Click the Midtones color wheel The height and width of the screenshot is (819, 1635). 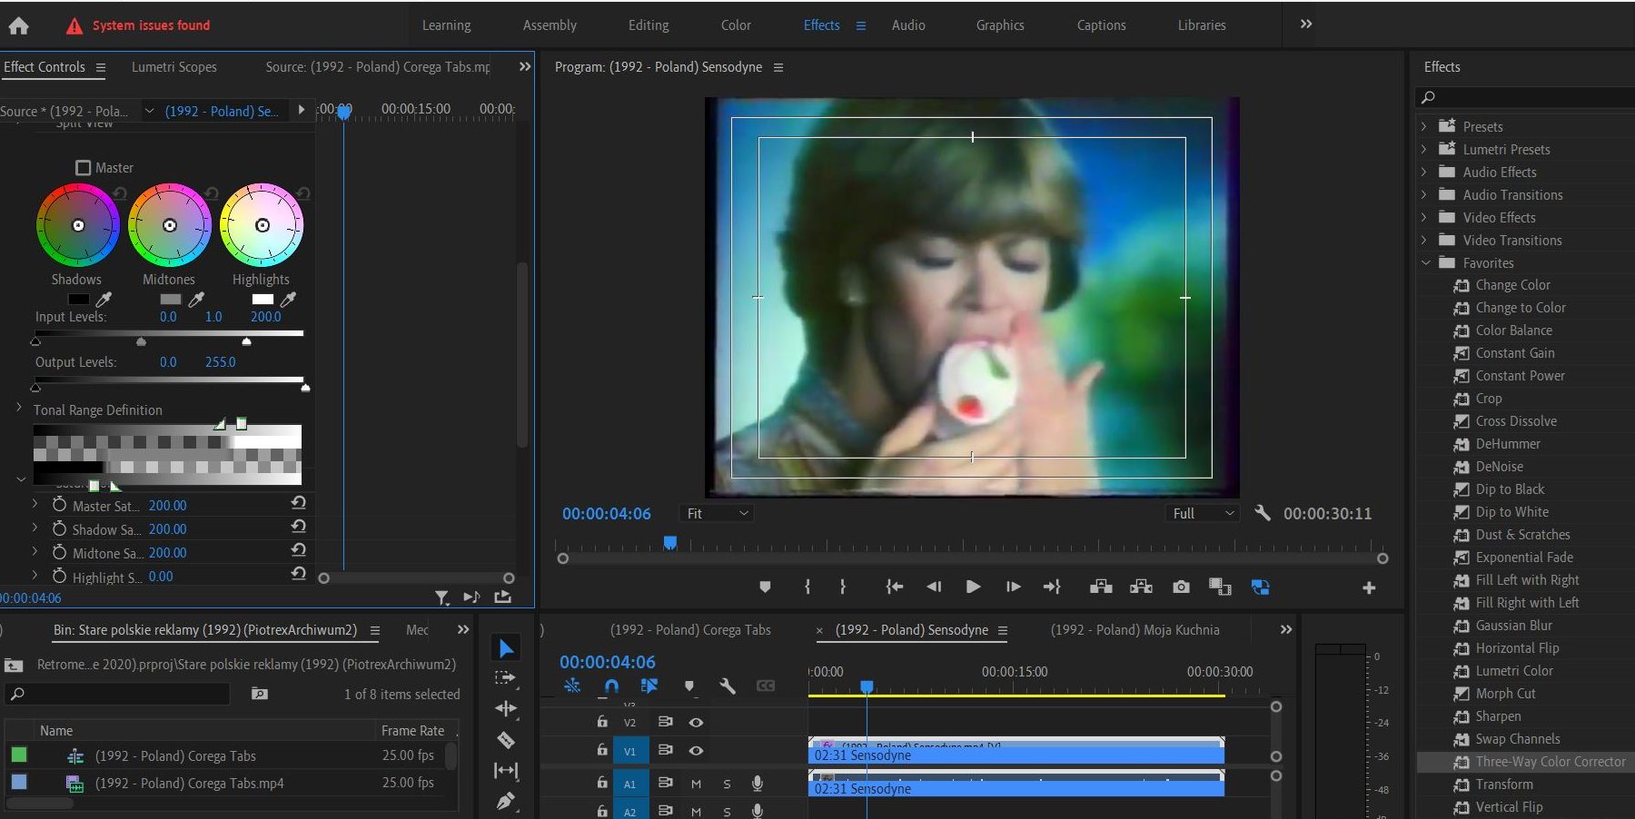(x=170, y=225)
